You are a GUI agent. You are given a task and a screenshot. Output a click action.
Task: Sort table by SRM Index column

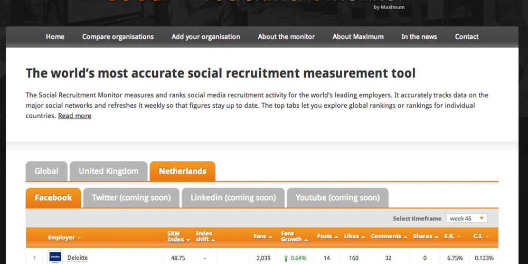pos(178,237)
